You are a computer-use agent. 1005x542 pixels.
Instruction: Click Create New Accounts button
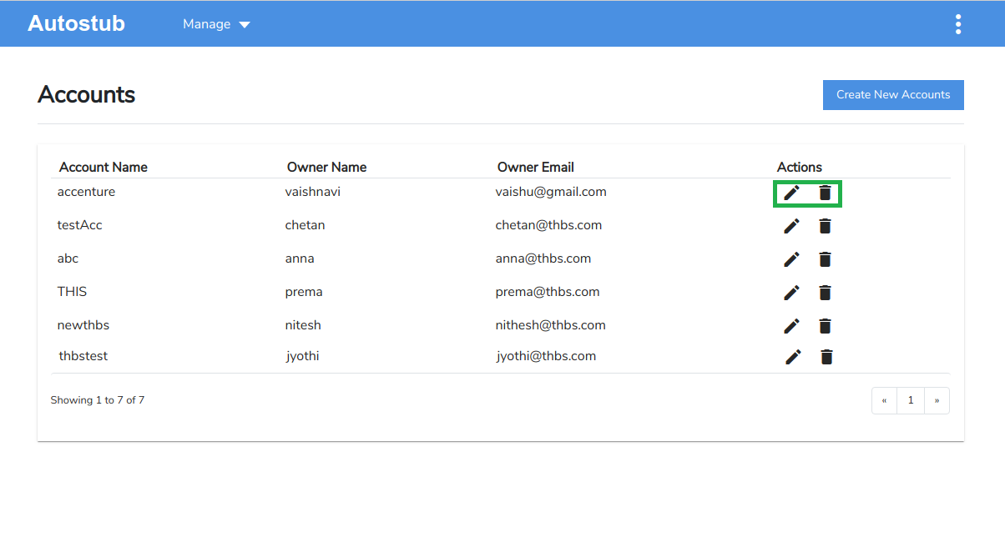click(x=893, y=95)
